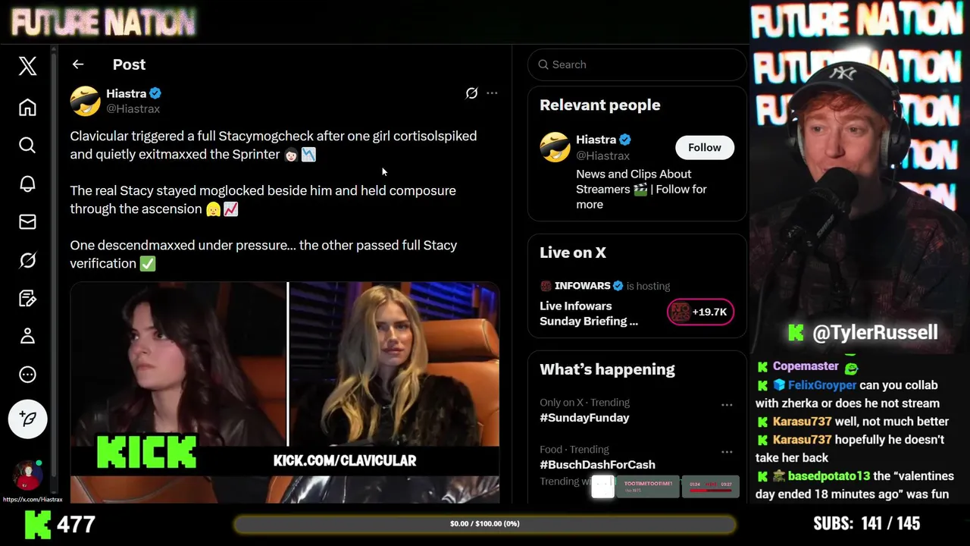Click the Infowars verified badge
Image resolution: width=970 pixels, height=546 pixels.
pyautogui.click(x=618, y=286)
